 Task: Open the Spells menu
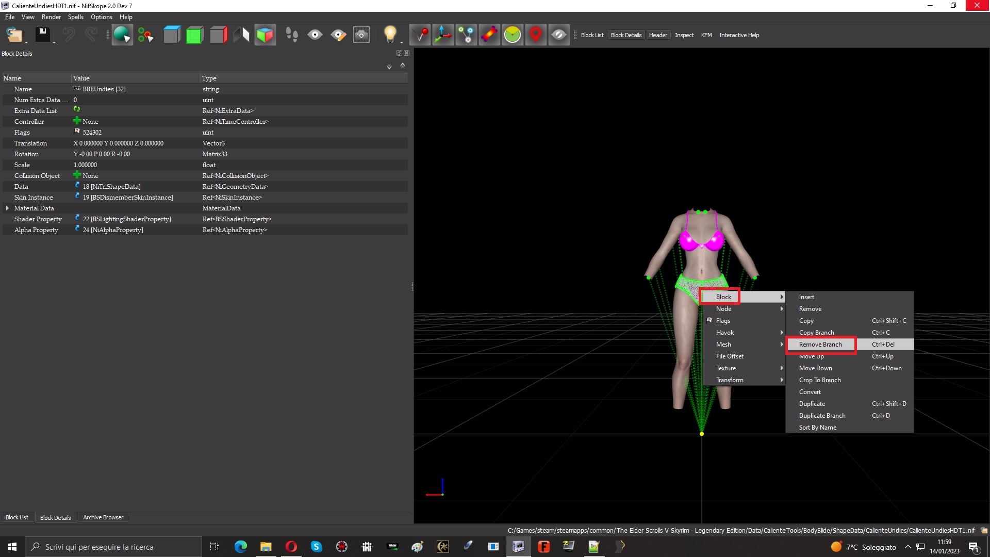[x=75, y=17]
